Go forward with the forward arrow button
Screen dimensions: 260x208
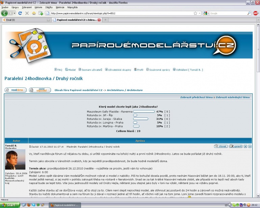coord(10,13)
